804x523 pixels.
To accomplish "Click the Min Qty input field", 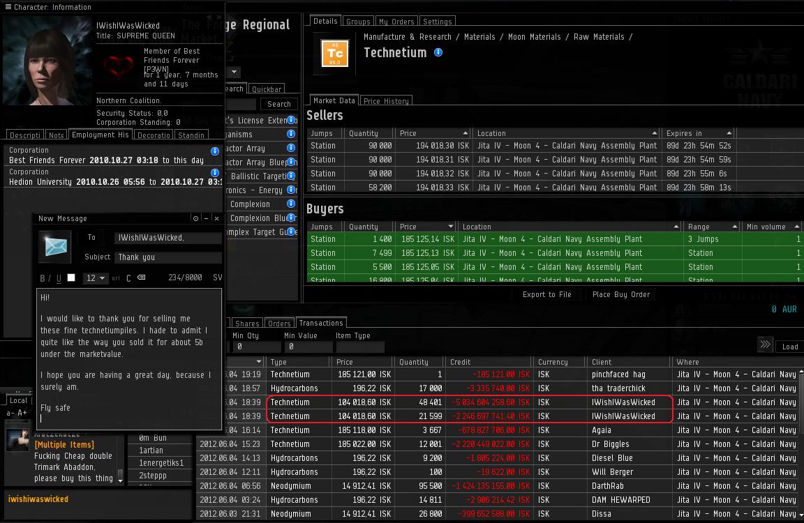I will tap(256, 347).
